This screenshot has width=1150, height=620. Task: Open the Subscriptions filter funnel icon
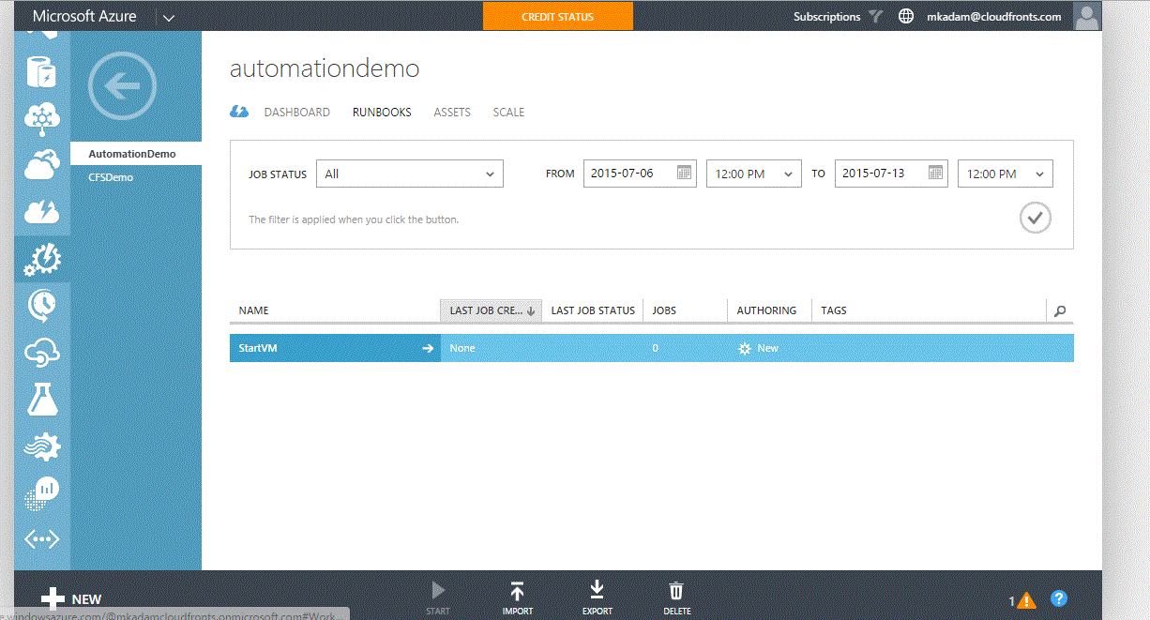point(875,16)
